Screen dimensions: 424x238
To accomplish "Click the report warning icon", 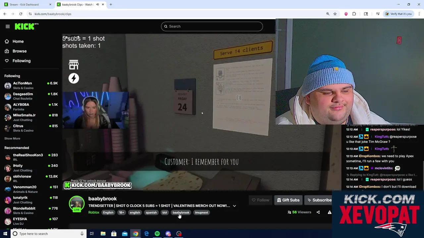I will (x=330, y=212).
